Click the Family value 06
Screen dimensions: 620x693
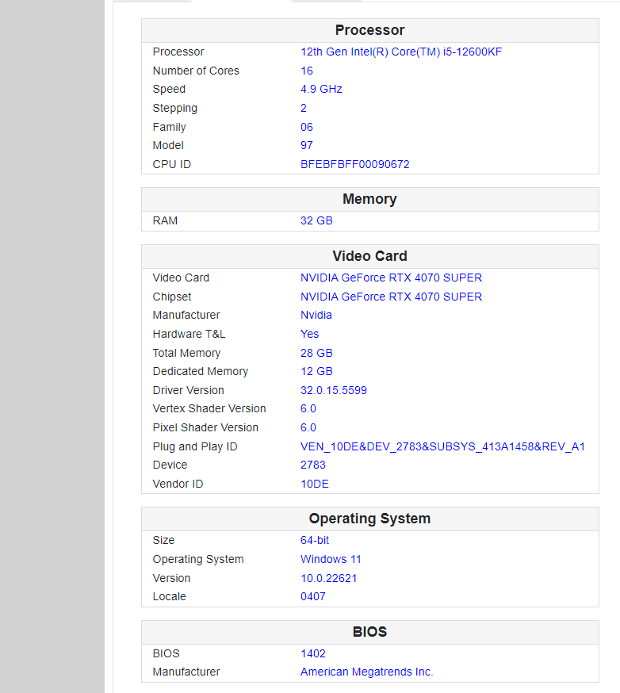tap(306, 128)
